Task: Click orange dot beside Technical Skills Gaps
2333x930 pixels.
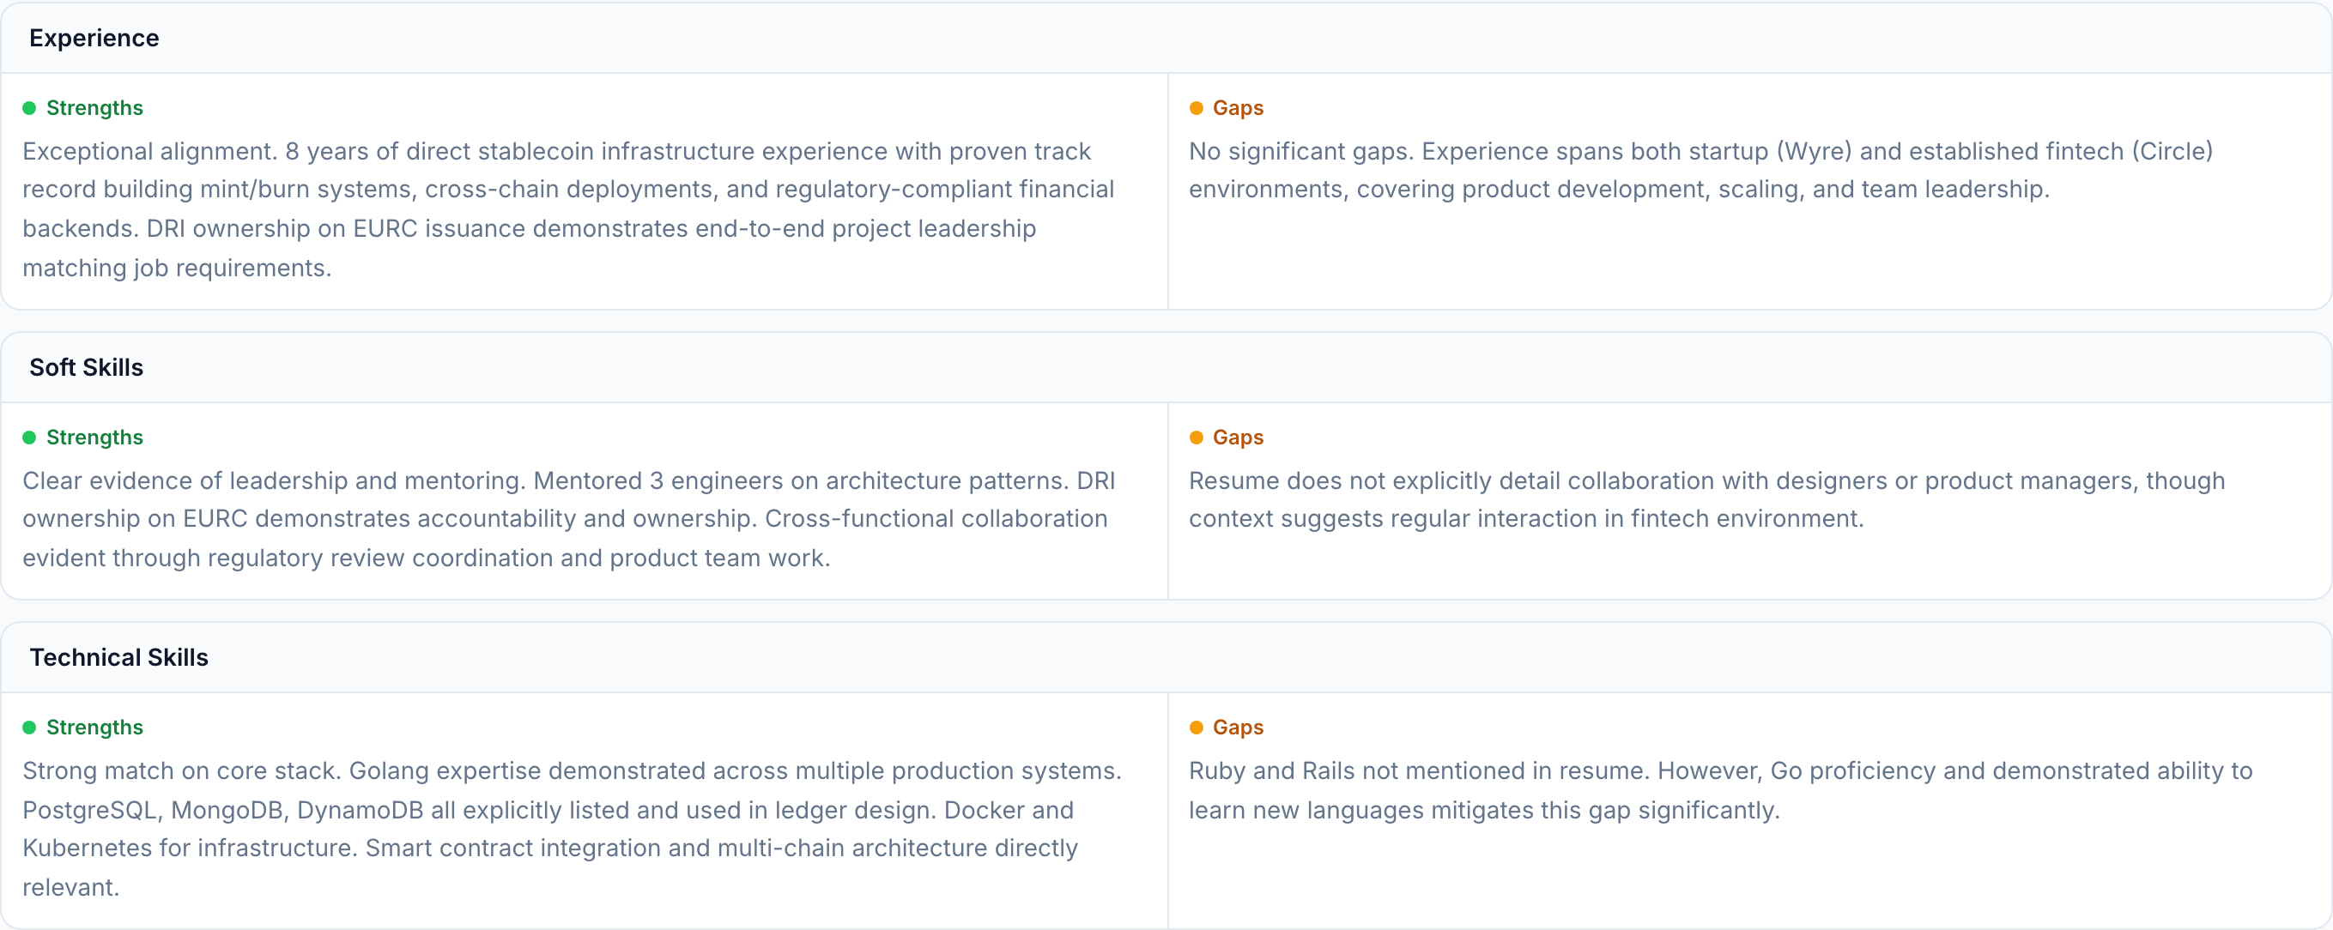Action: (1196, 728)
